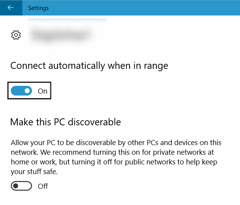Image resolution: width=240 pixels, height=205 pixels.
Task: Click the words "private networks" in description
Action: 179,152
